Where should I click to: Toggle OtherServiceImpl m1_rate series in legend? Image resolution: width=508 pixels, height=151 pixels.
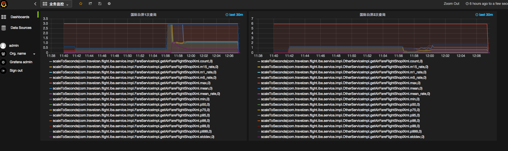(344, 72)
